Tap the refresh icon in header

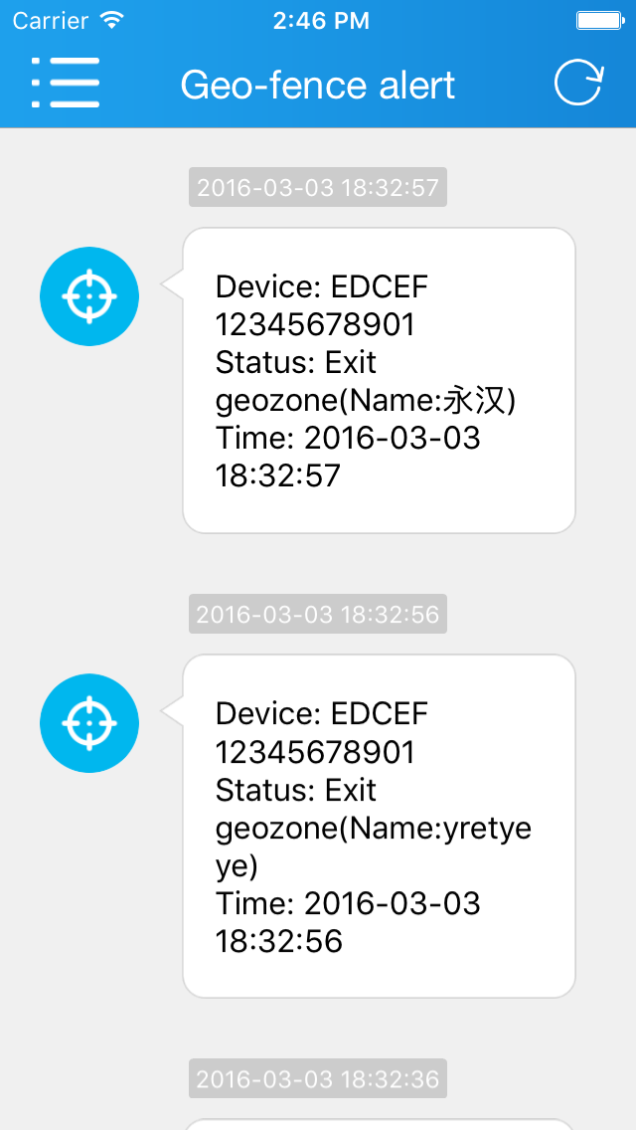[578, 83]
